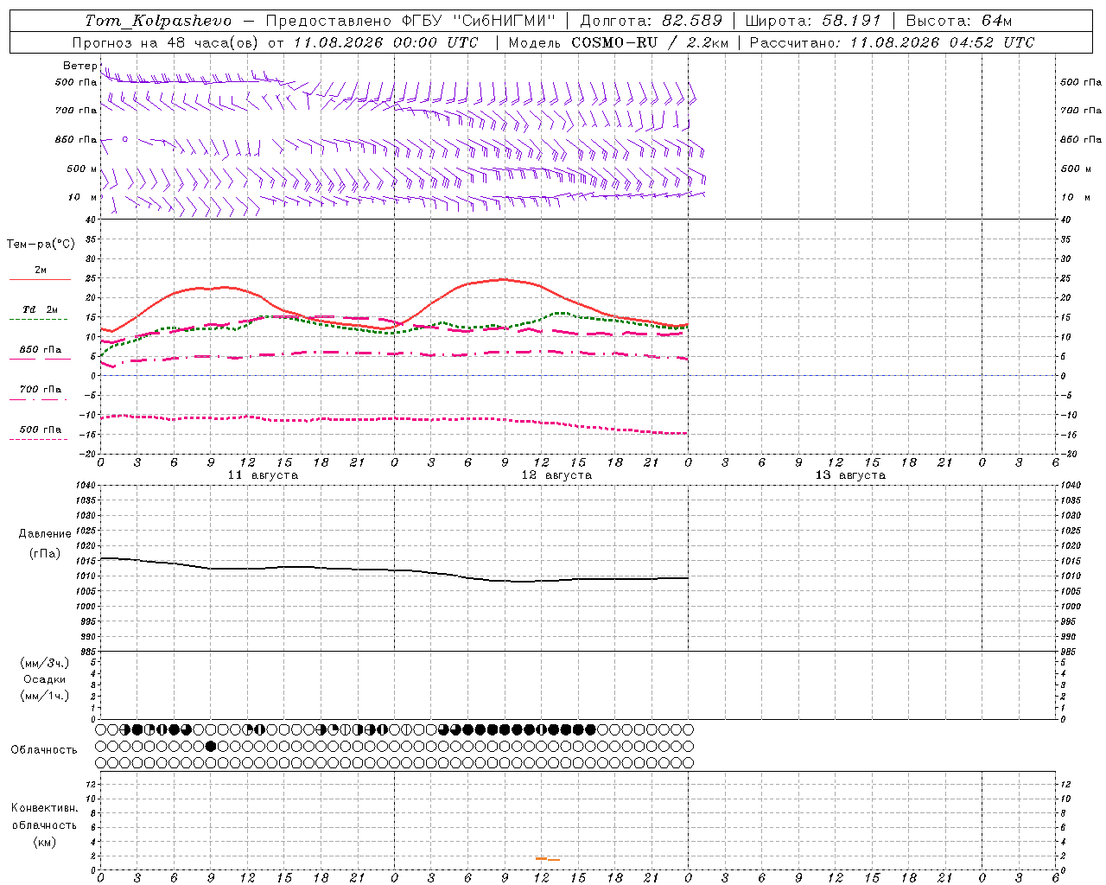This screenshot has height=885, width=1106.
Task: Click the Рассчитано timestamp in the header
Action: tap(892, 42)
